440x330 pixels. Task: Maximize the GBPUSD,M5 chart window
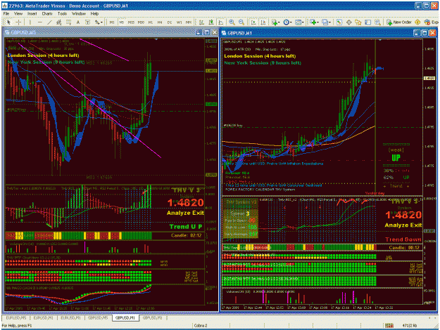coord(206,32)
